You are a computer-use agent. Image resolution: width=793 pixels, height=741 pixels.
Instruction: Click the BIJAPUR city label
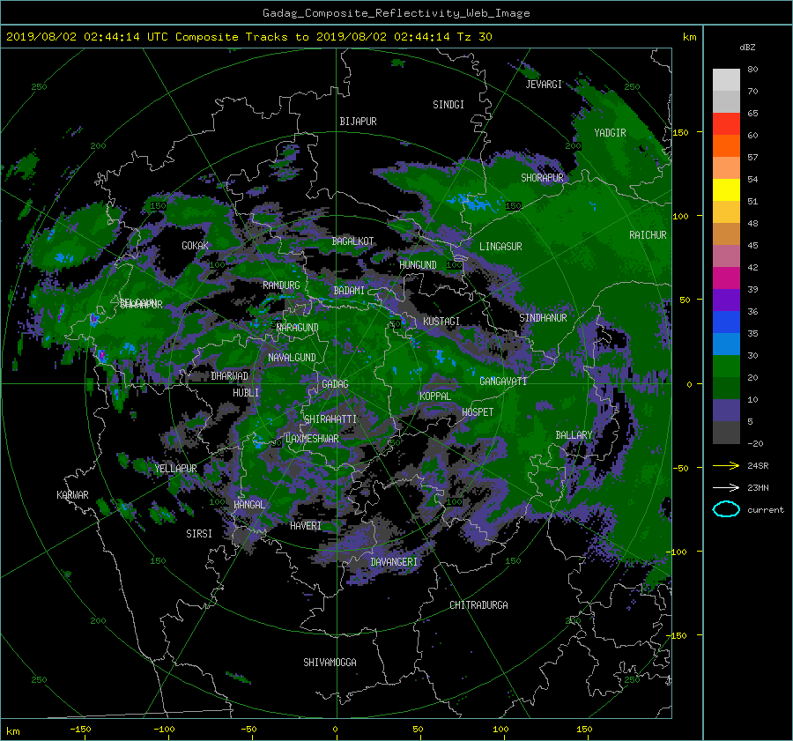tap(358, 122)
